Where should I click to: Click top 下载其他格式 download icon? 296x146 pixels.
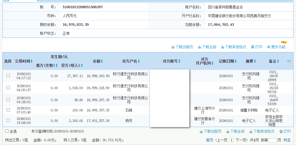[223, 47]
